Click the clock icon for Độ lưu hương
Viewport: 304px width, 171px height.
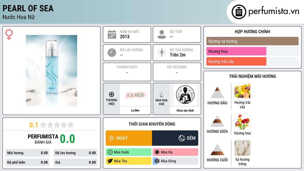point(112,53)
